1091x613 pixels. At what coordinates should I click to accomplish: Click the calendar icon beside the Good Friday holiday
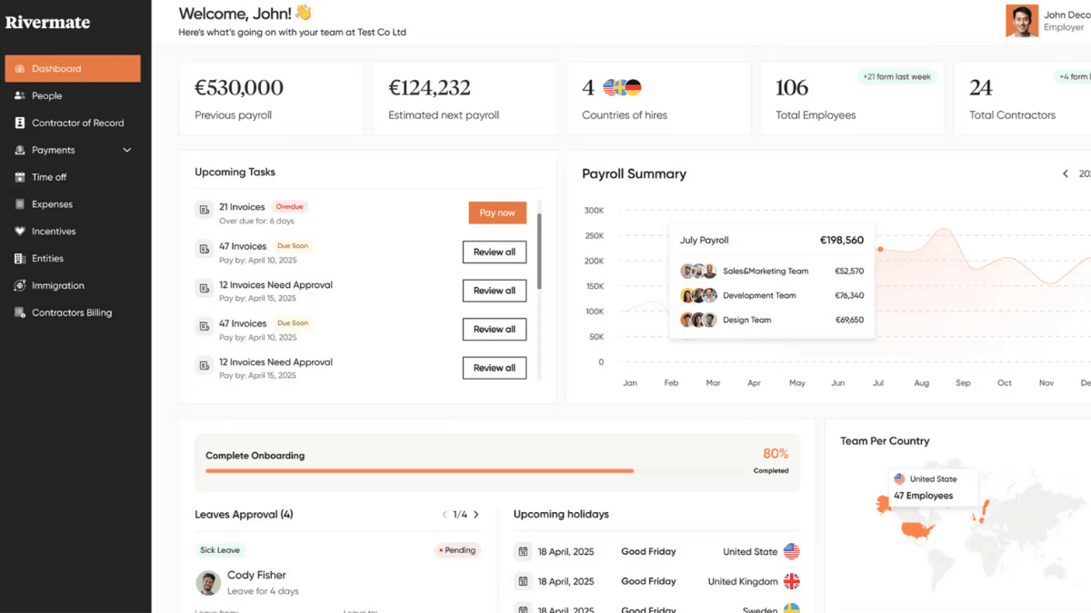(523, 551)
